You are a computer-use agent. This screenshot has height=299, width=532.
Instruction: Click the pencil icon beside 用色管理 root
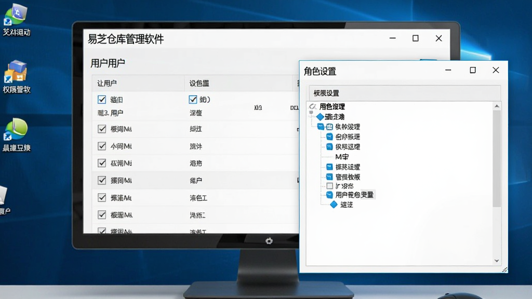[312, 106]
